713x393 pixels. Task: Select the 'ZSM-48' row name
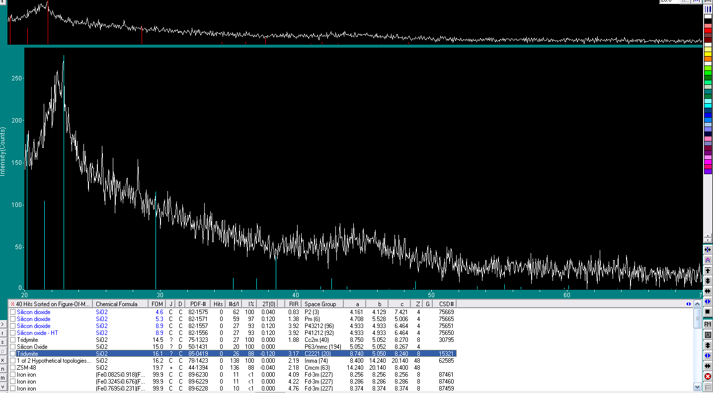pos(25,368)
